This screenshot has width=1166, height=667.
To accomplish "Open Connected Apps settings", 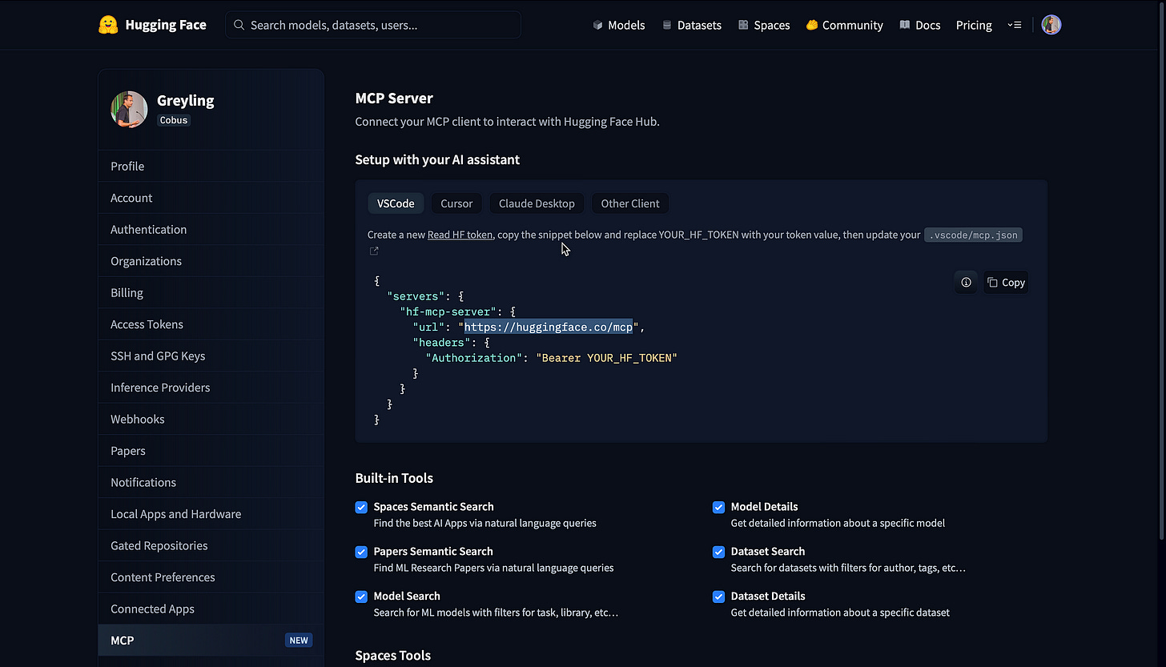I will [x=211, y=609].
